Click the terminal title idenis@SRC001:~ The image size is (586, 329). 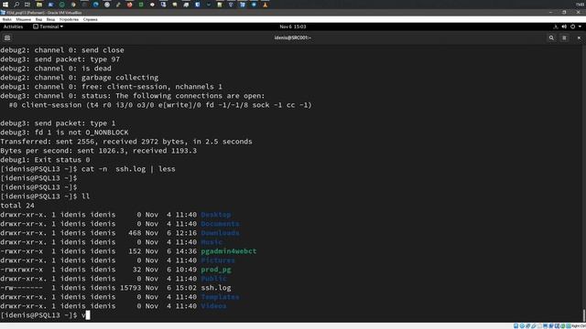[x=293, y=37]
